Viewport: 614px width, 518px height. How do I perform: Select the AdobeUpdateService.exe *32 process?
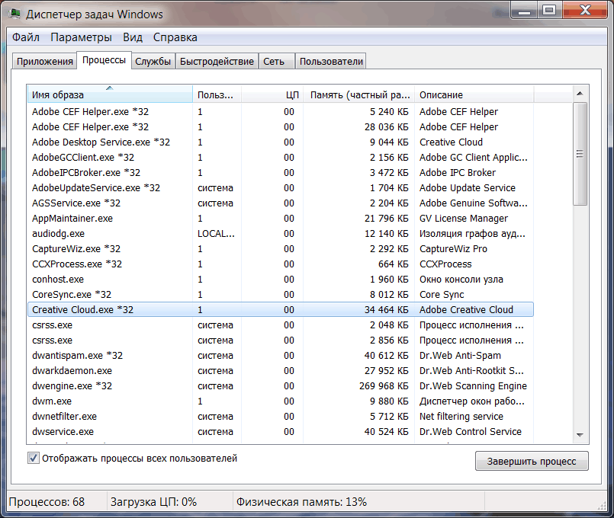[x=281, y=188]
